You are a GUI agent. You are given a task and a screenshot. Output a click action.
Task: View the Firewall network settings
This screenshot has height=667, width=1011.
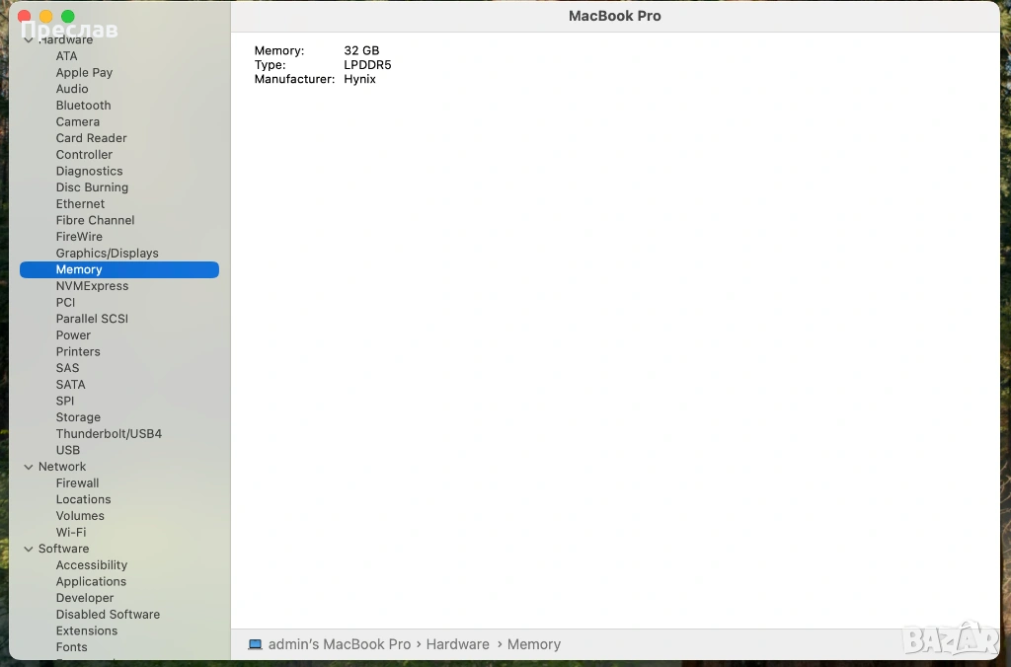(x=77, y=483)
